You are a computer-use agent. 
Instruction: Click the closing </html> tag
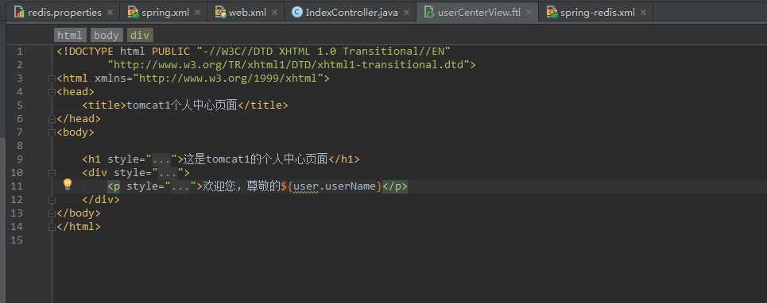point(79,227)
